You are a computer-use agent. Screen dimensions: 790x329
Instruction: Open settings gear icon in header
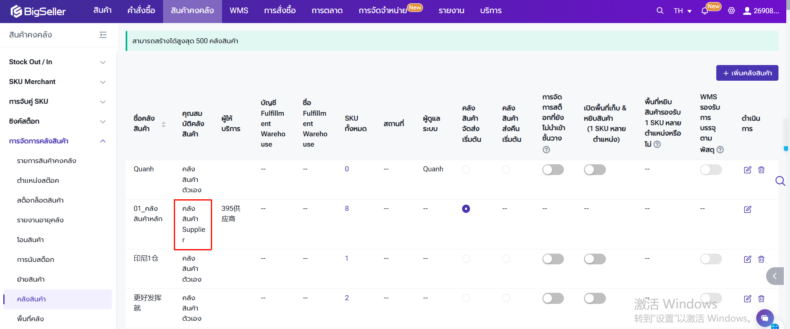(731, 11)
